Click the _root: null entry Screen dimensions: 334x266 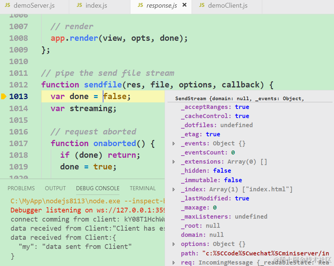tap(200, 226)
